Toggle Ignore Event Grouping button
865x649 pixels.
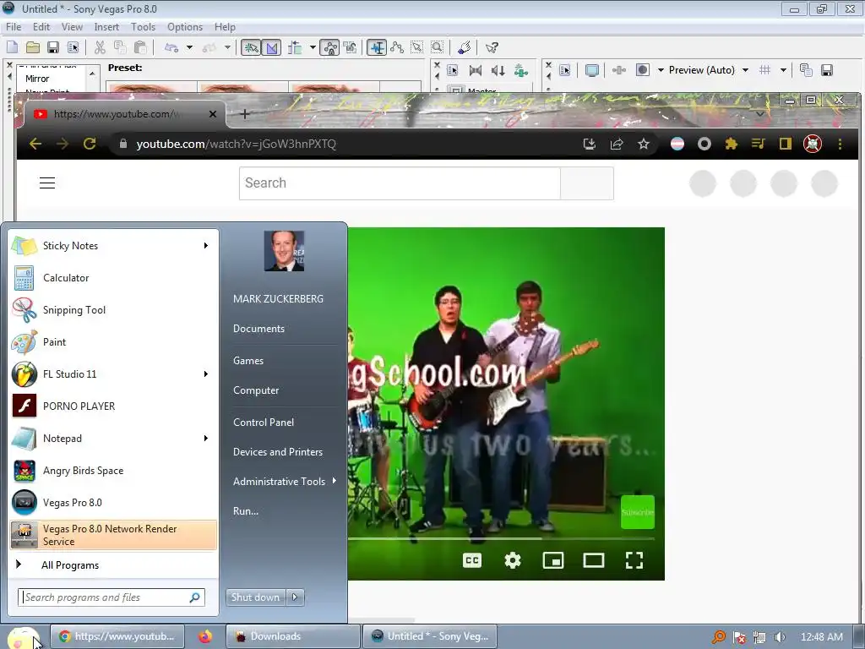(350, 47)
